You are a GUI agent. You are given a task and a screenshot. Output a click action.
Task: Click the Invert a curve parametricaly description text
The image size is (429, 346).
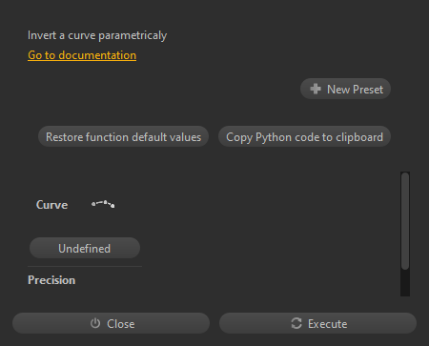pyautogui.click(x=97, y=35)
